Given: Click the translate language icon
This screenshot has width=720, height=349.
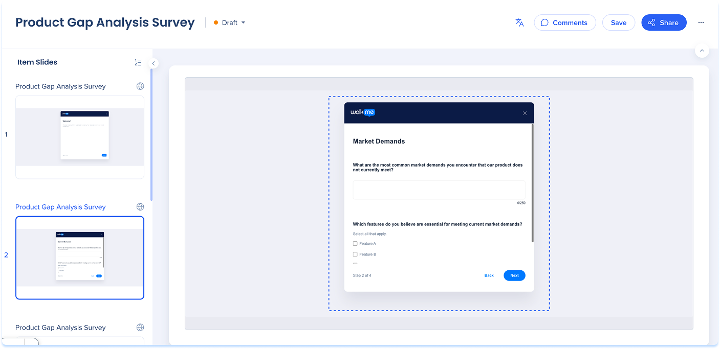Looking at the screenshot, I should (519, 22).
